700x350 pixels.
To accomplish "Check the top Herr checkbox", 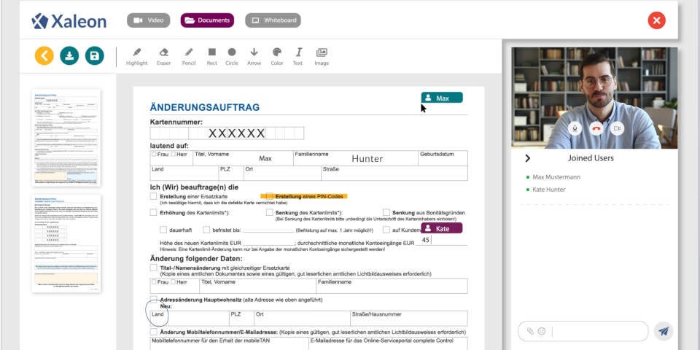I will point(173,154).
